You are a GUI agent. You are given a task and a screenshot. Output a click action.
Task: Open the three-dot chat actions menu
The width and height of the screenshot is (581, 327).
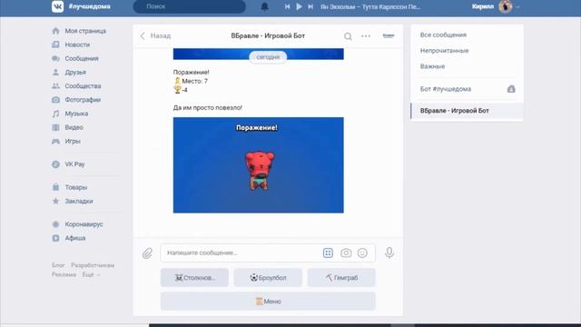point(366,36)
